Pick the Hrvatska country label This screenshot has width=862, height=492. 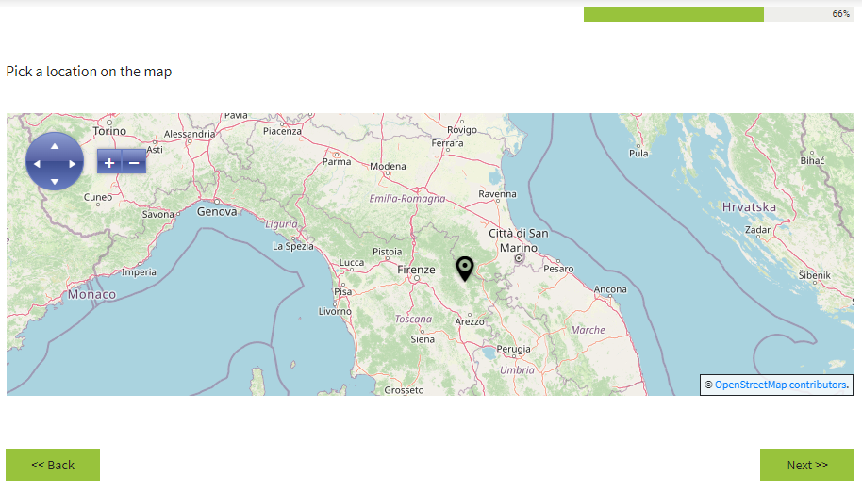750,207
